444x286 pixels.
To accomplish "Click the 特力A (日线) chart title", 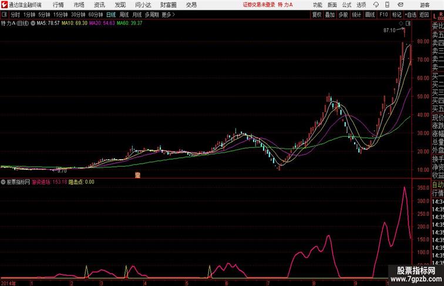I will [x=15, y=23].
